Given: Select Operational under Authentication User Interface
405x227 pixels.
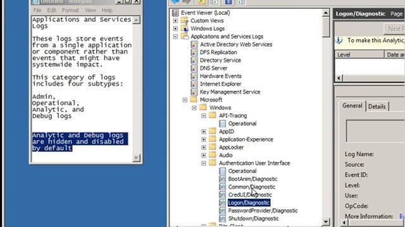Looking at the screenshot, I should pyautogui.click(x=242, y=171).
